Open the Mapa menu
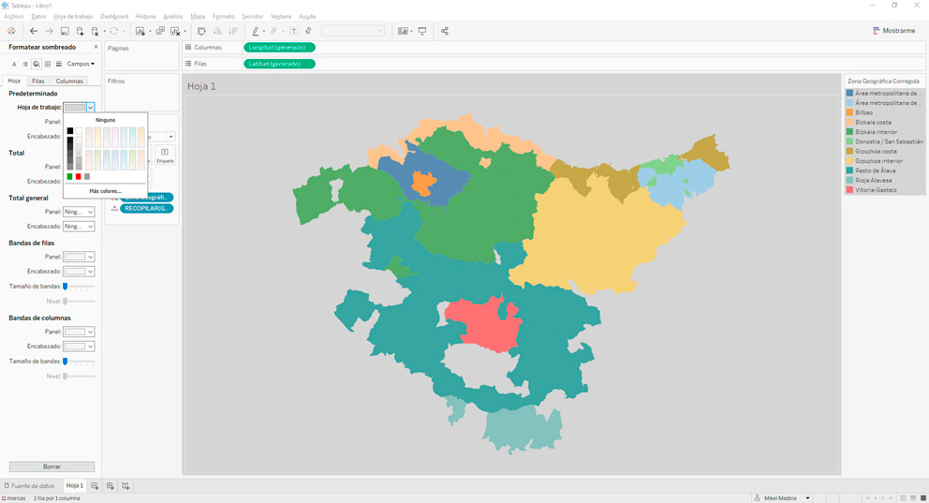Viewport: 929px width, 503px height. click(x=198, y=17)
